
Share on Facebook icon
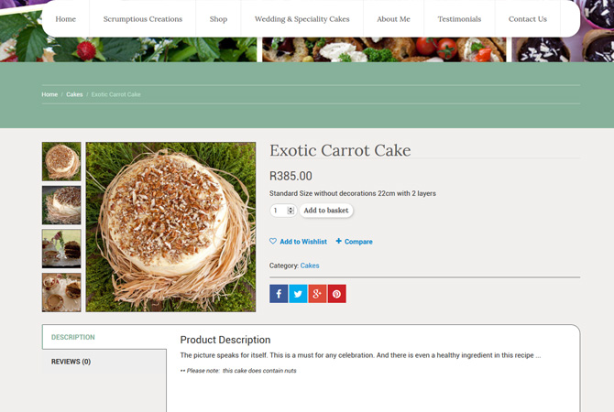[279, 294]
